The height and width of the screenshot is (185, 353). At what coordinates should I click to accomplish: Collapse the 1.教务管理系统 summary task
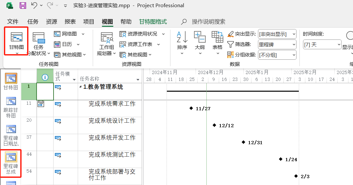pos(81,87)
